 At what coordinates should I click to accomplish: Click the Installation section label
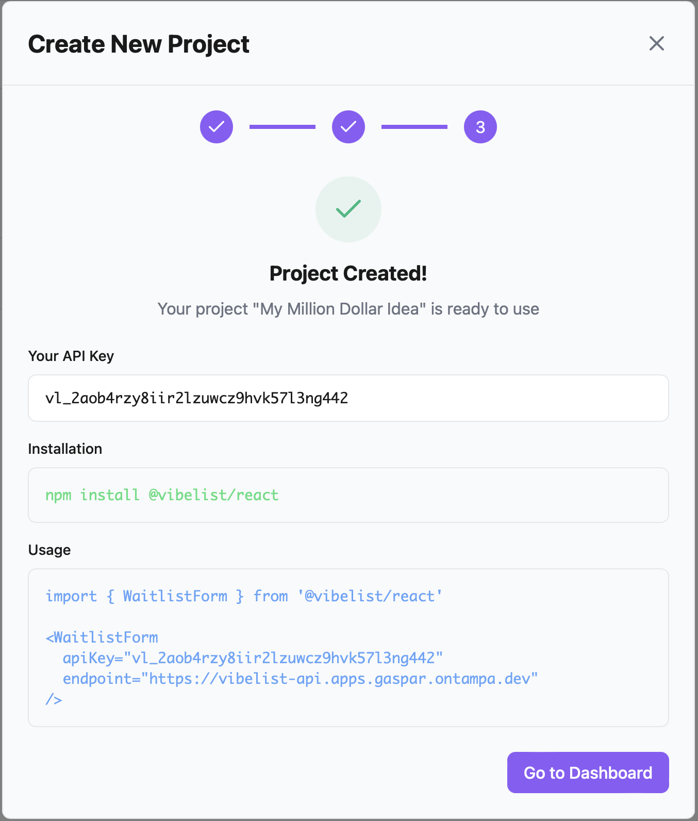click(x=65, y=449)
